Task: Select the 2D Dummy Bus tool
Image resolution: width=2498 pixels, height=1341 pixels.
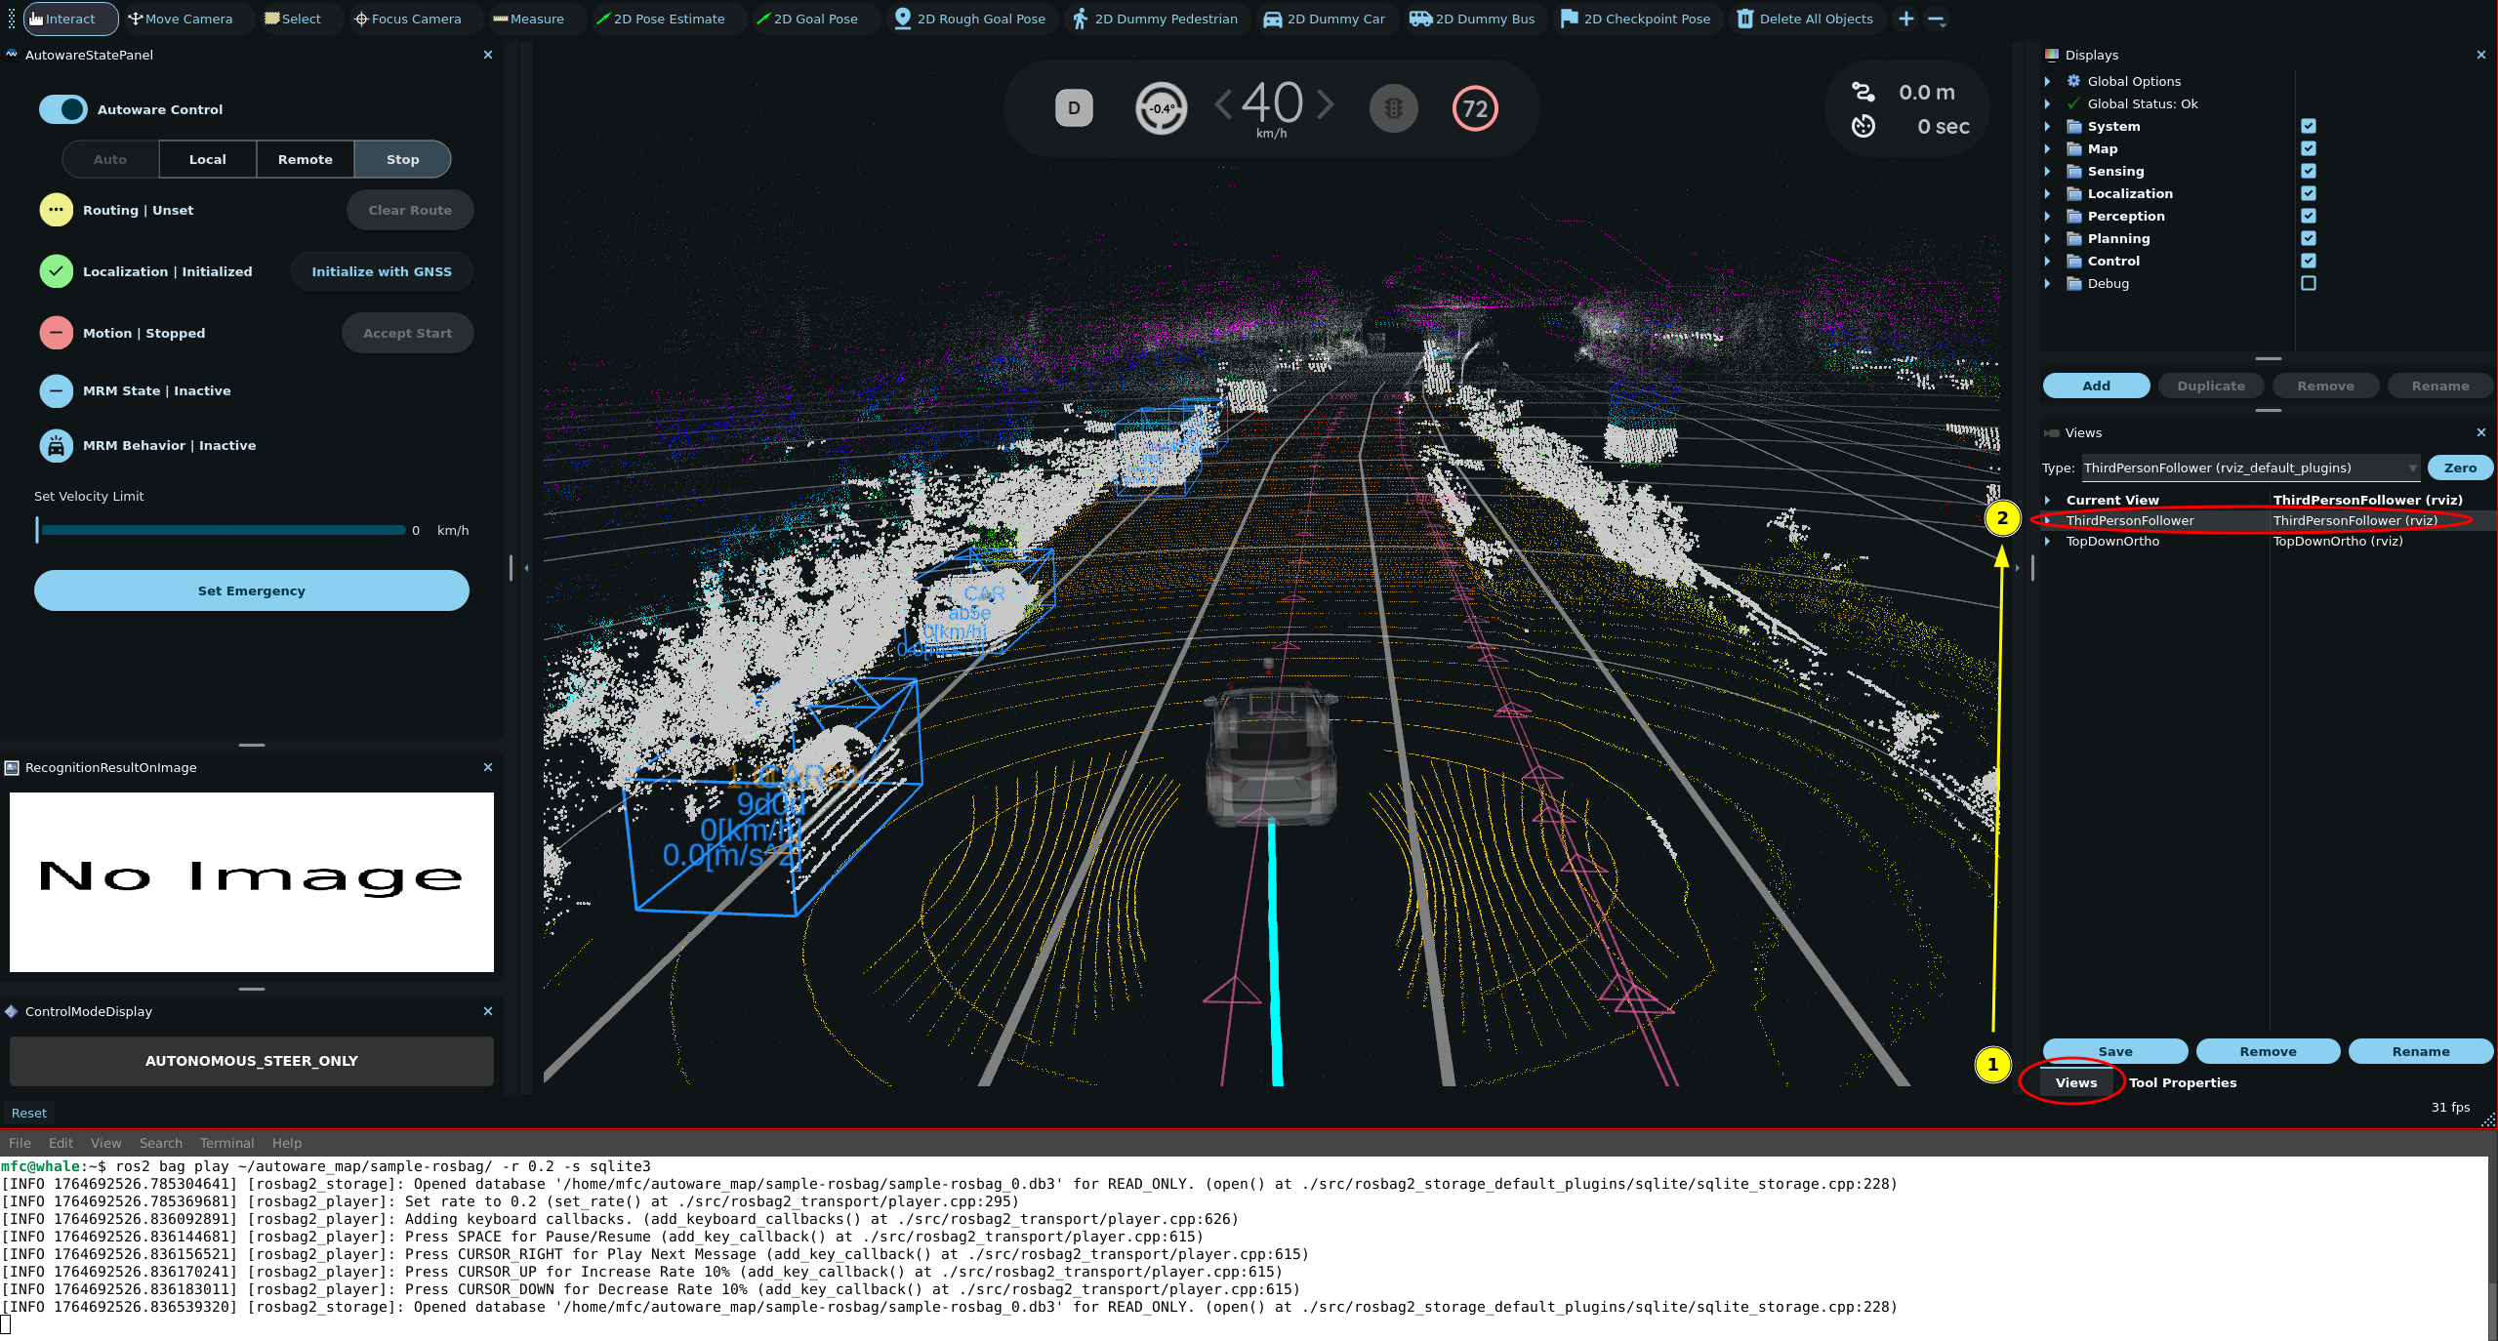Action: (x=1472, y=19)
